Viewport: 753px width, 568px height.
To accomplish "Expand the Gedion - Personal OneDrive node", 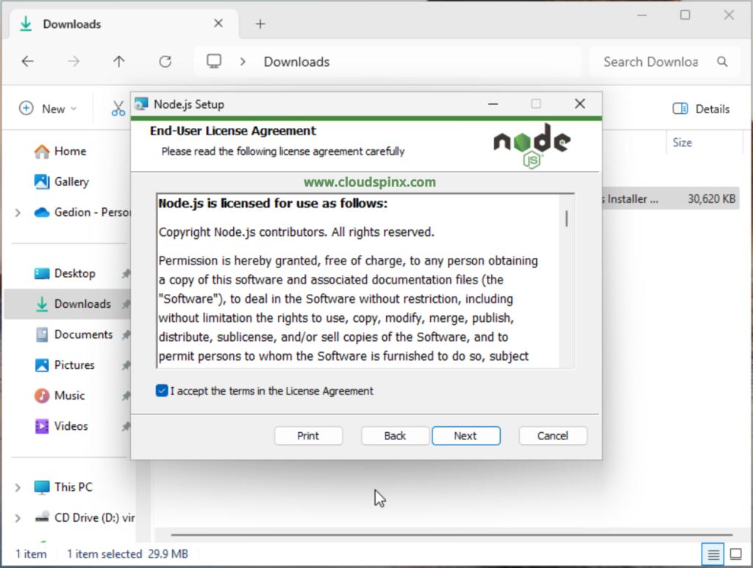I will click(x=18, y=212).
